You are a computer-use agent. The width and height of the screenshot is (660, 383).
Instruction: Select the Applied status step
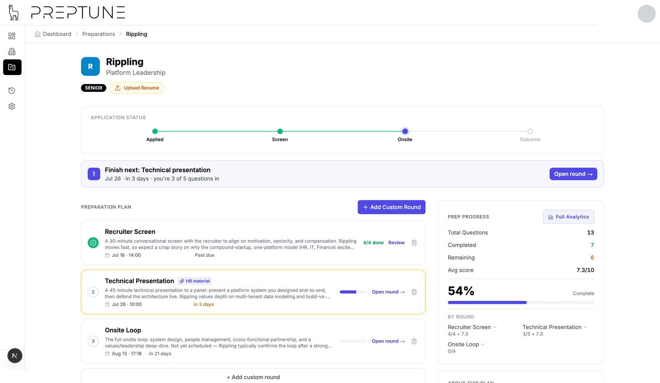155,135
